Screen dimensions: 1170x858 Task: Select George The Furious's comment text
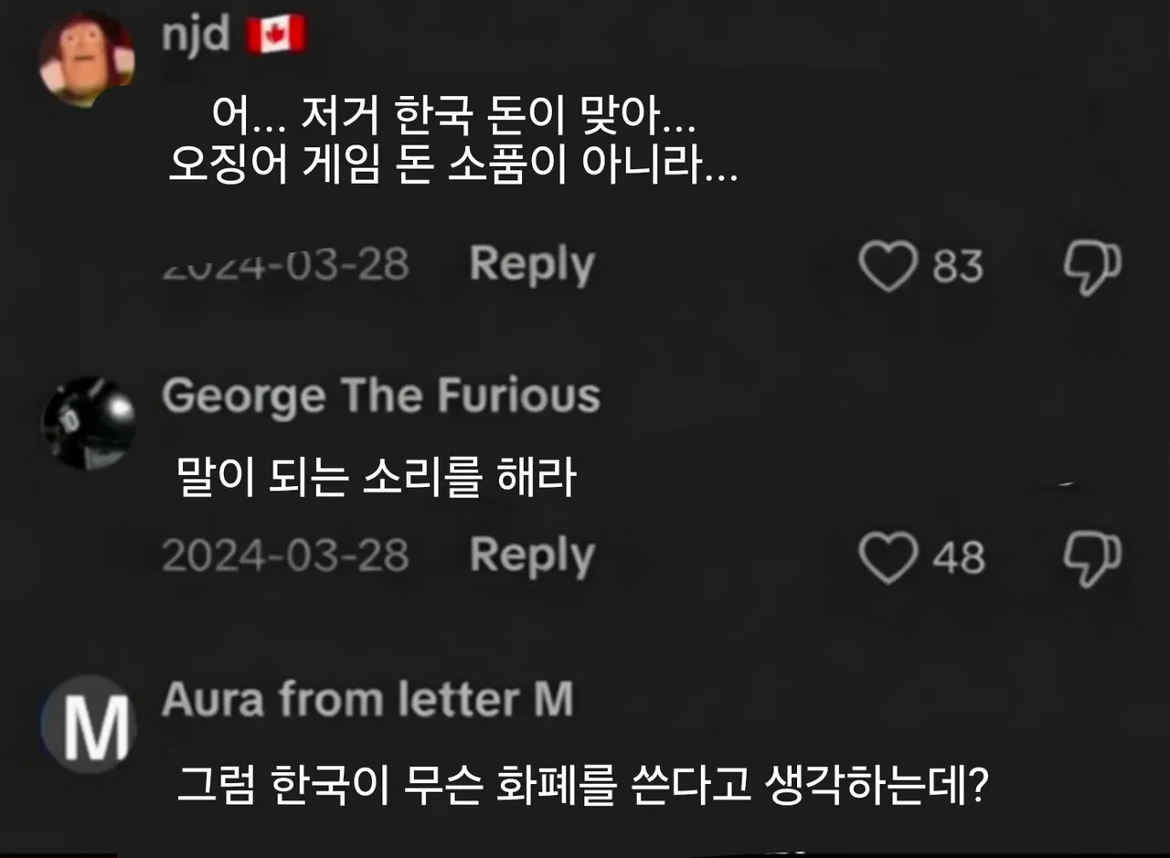377,478
